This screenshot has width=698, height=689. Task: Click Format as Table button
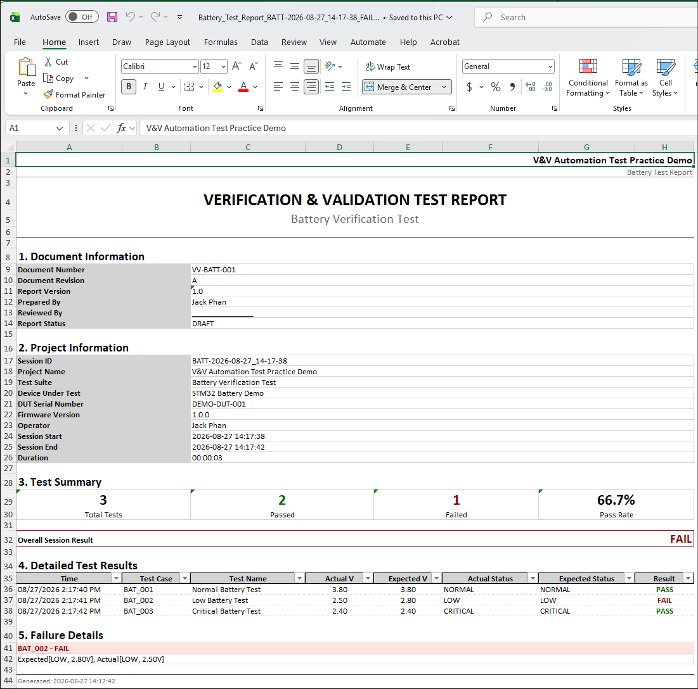(x=631, y=78)
